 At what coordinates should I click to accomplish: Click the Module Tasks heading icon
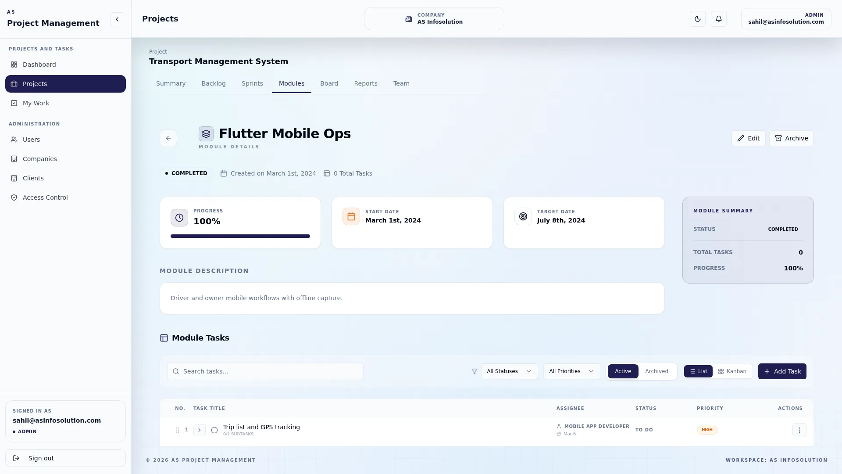point(164,338)
